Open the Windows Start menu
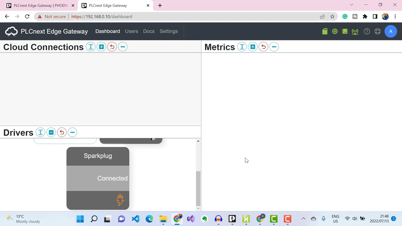The width and height of the screenshot is (402, 226). (x=80, y=219)
